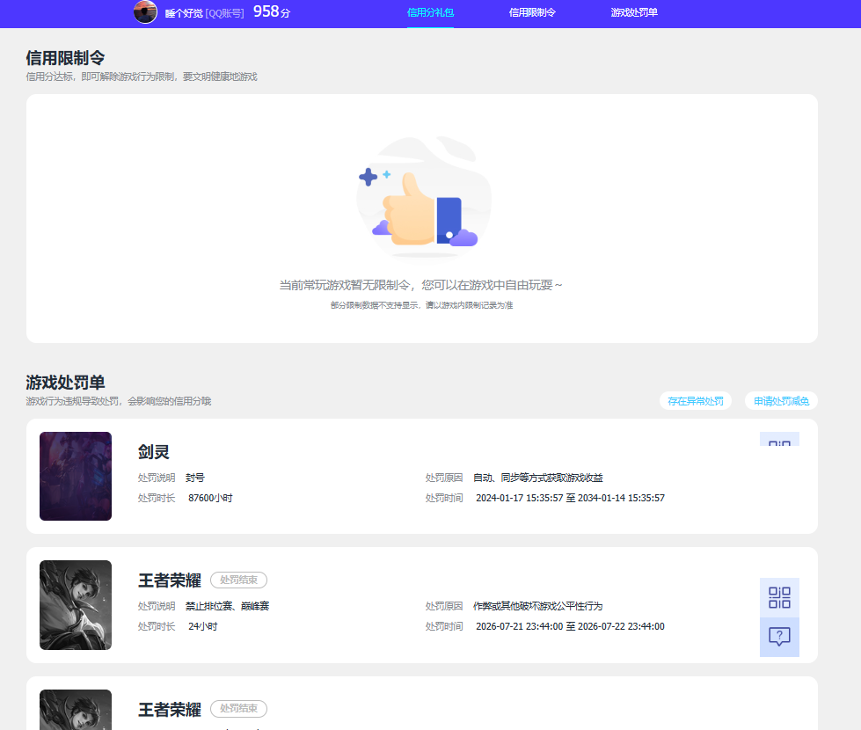861x730 pixels.
Task: Click the question bubble help icon
Action: pyautogui.click(x=779, y=637)
